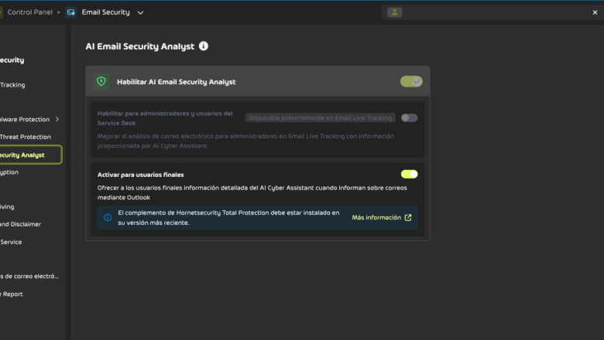
Task: Go to Control Panel via breadcrumb
Action: 29,12
